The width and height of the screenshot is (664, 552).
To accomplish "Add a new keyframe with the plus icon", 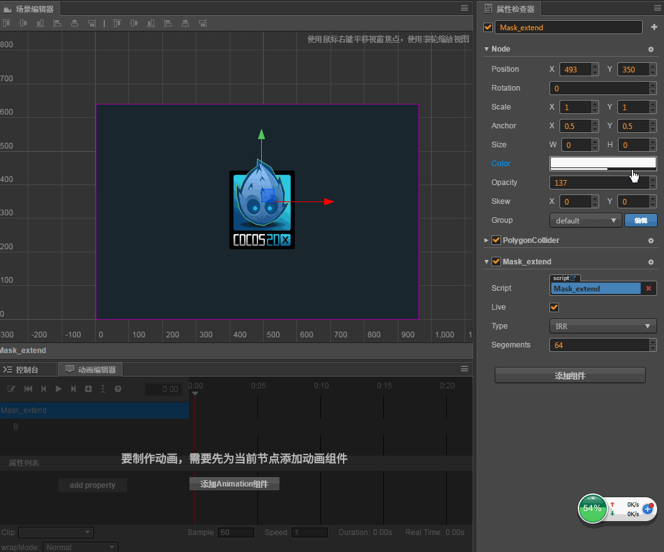I will click(x=88, y=389).
